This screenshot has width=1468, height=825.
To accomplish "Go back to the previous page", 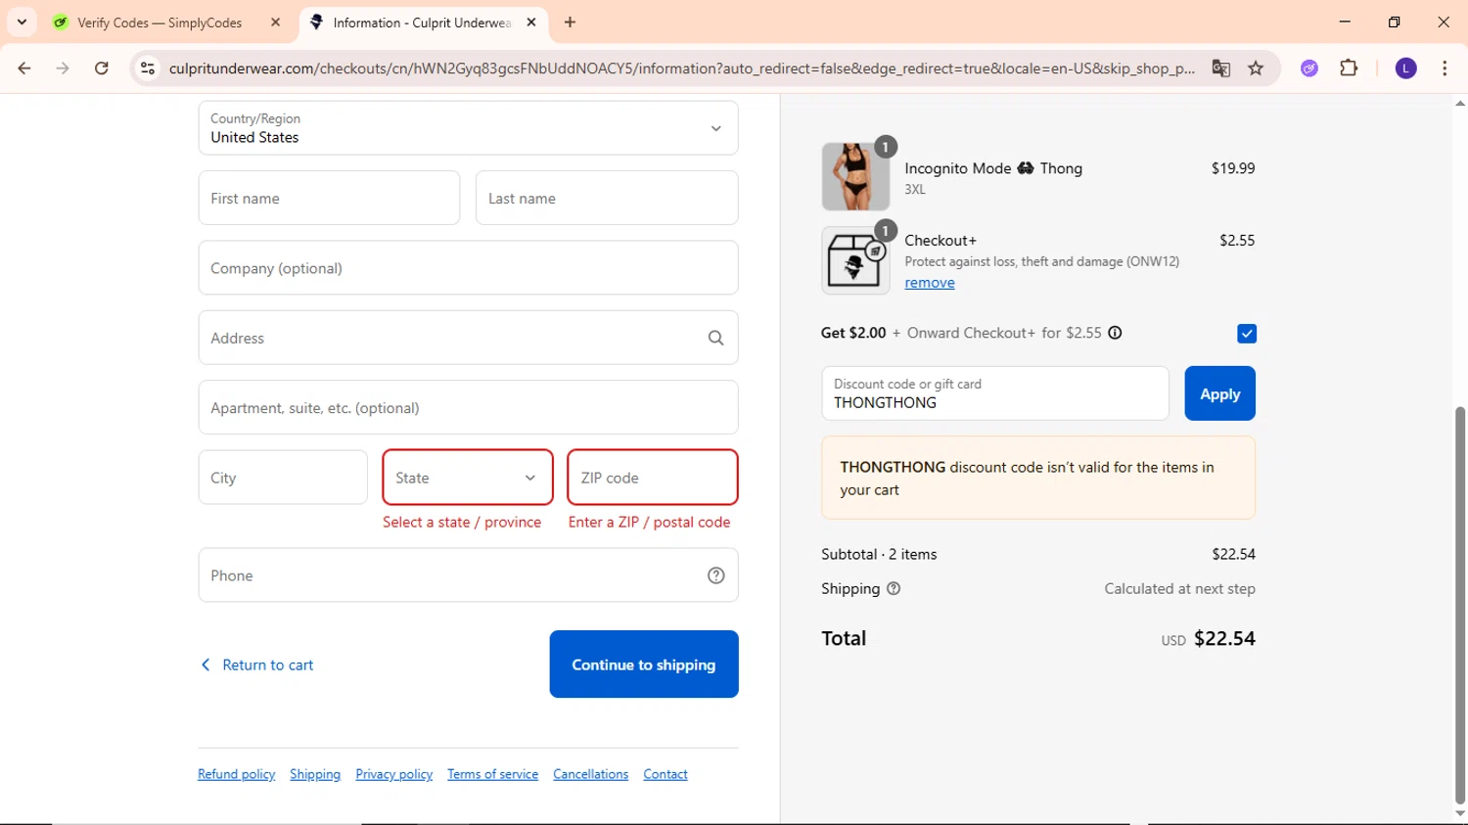I will point(24,69).
